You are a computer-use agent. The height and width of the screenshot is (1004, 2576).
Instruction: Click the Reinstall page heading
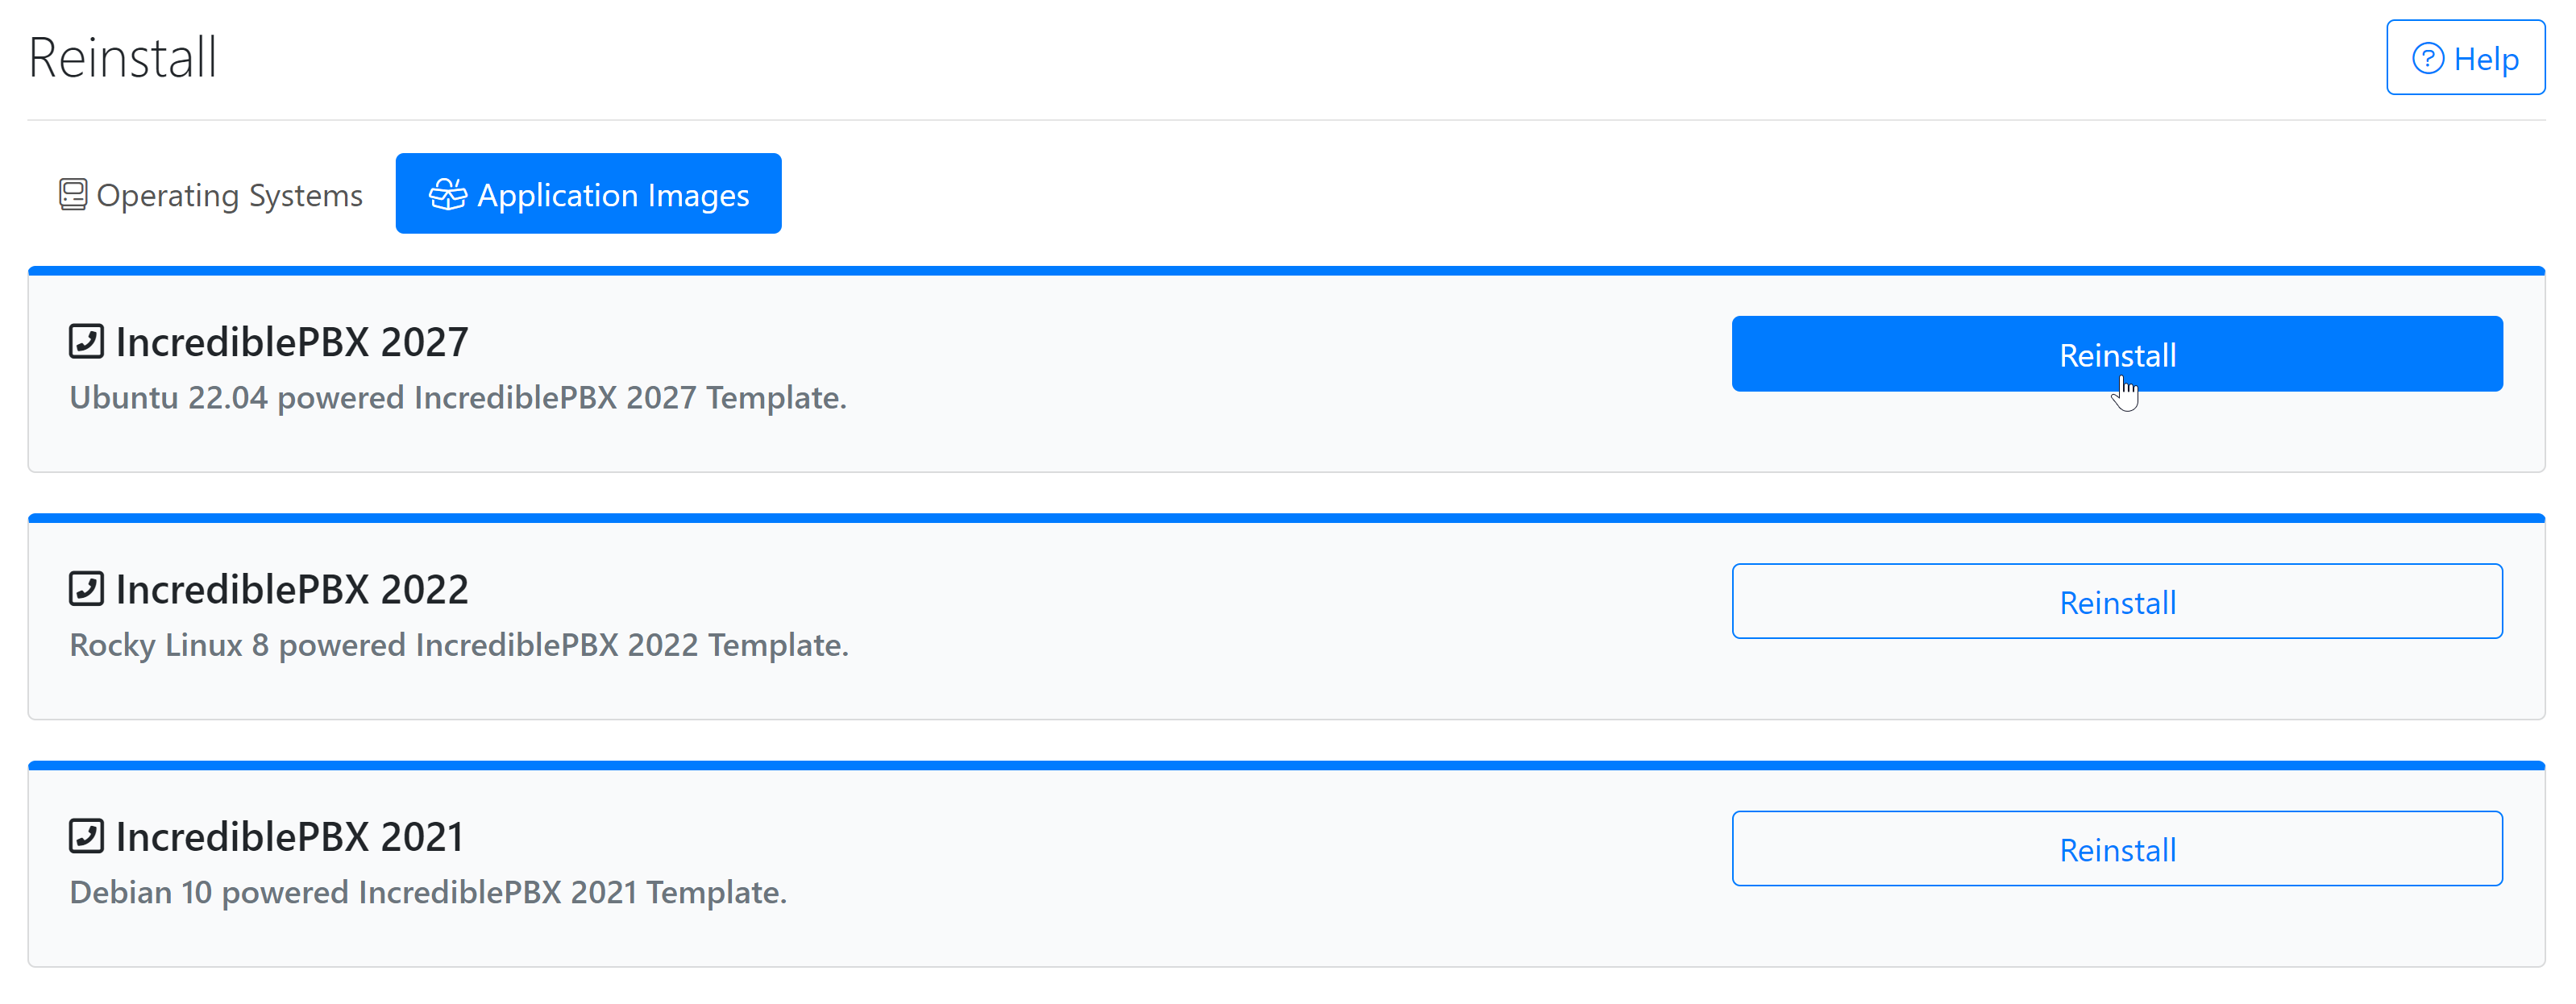coord(122,57)
